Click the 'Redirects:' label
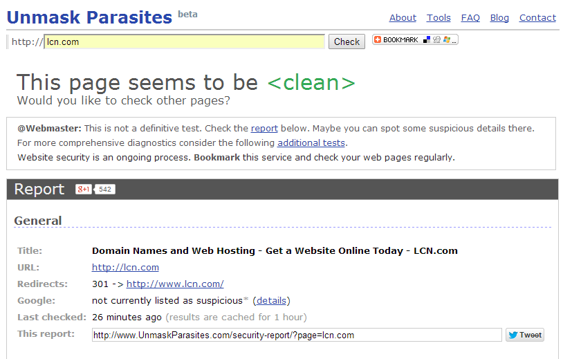 point(42,284)
